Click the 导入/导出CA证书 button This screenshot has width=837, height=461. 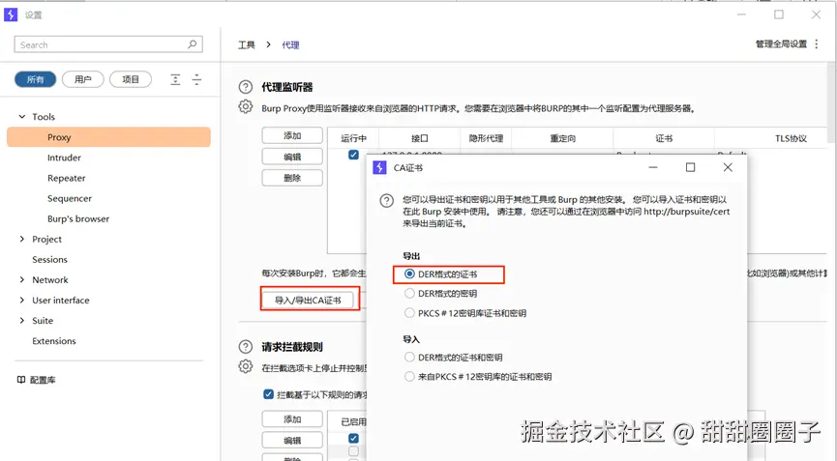[308, 300]
